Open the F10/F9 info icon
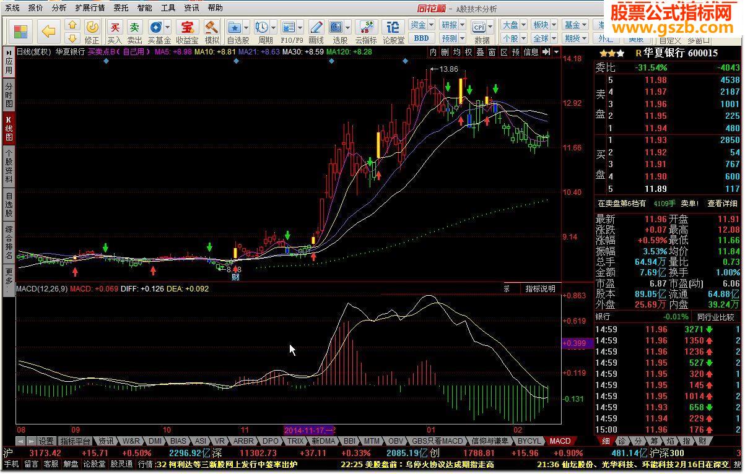The image size is (745, 474). [x=288, y=27]
